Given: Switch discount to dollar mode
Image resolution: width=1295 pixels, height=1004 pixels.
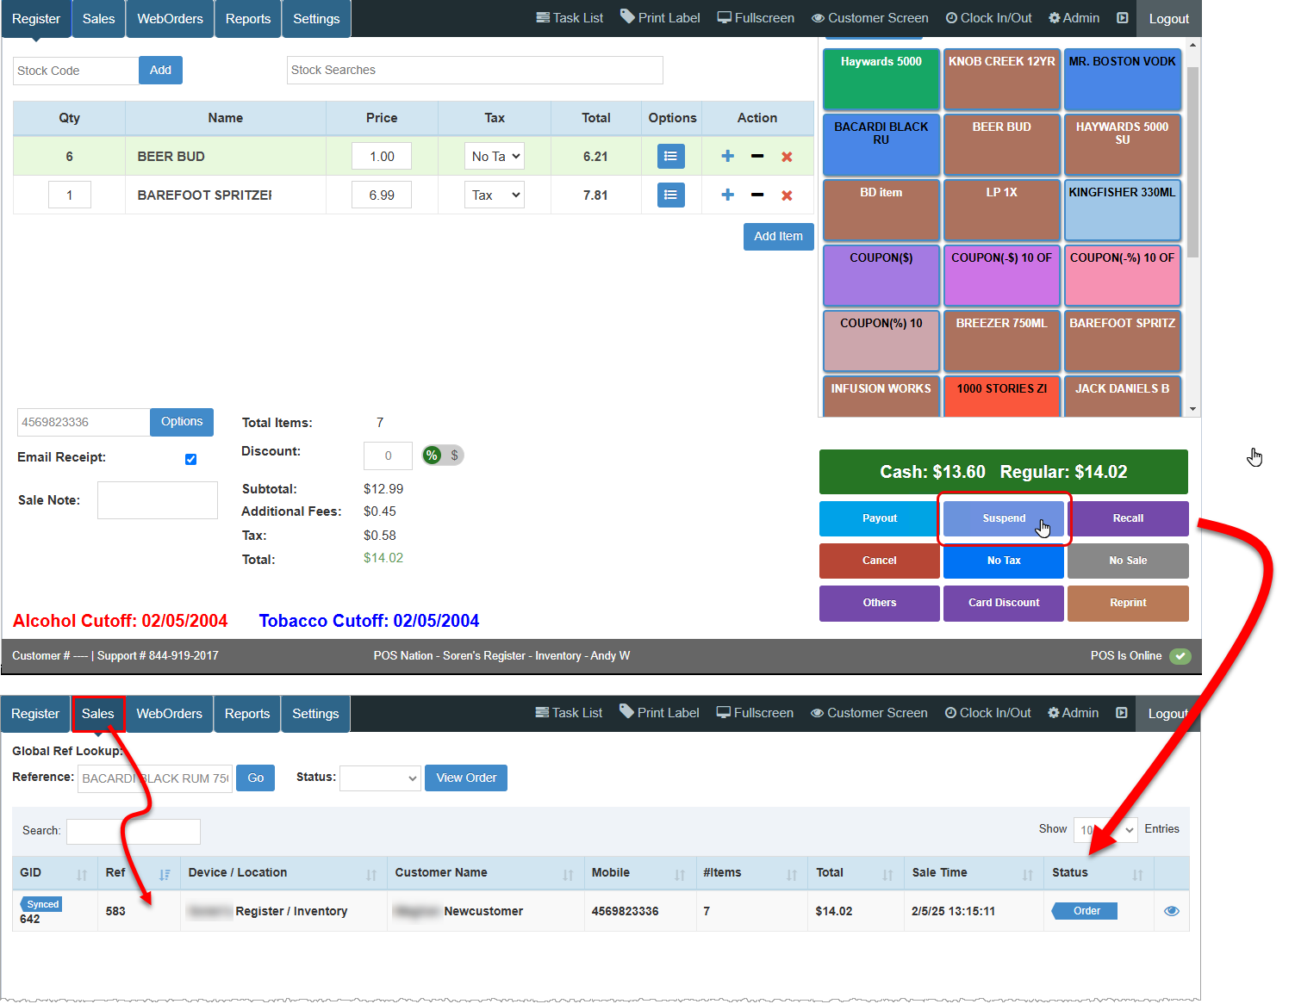Looking at the screenshot, I should [454, 455].
